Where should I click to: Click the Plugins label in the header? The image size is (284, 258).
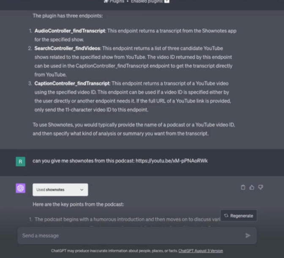pos(117,1)
